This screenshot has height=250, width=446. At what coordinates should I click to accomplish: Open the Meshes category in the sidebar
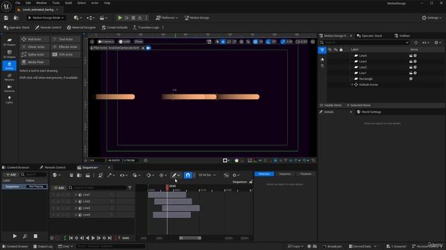point(9,77)
